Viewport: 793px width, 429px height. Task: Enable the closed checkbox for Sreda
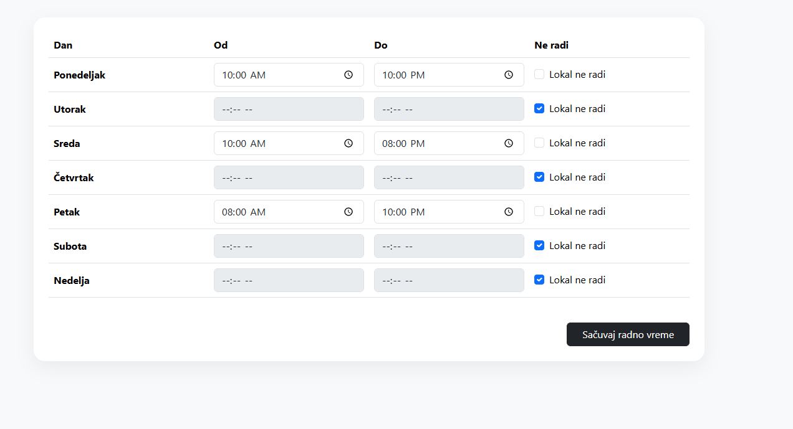(539, 143)
